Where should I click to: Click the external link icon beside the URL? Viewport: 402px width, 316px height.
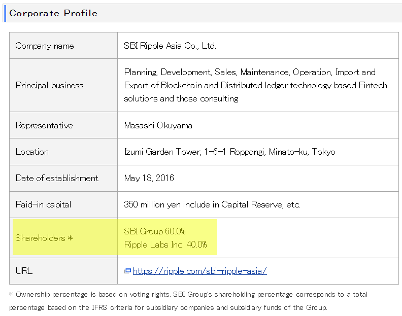click(x=127, y=271)
